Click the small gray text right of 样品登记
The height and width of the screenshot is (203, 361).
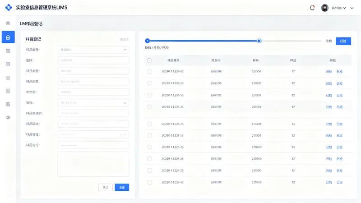[125, 39]
